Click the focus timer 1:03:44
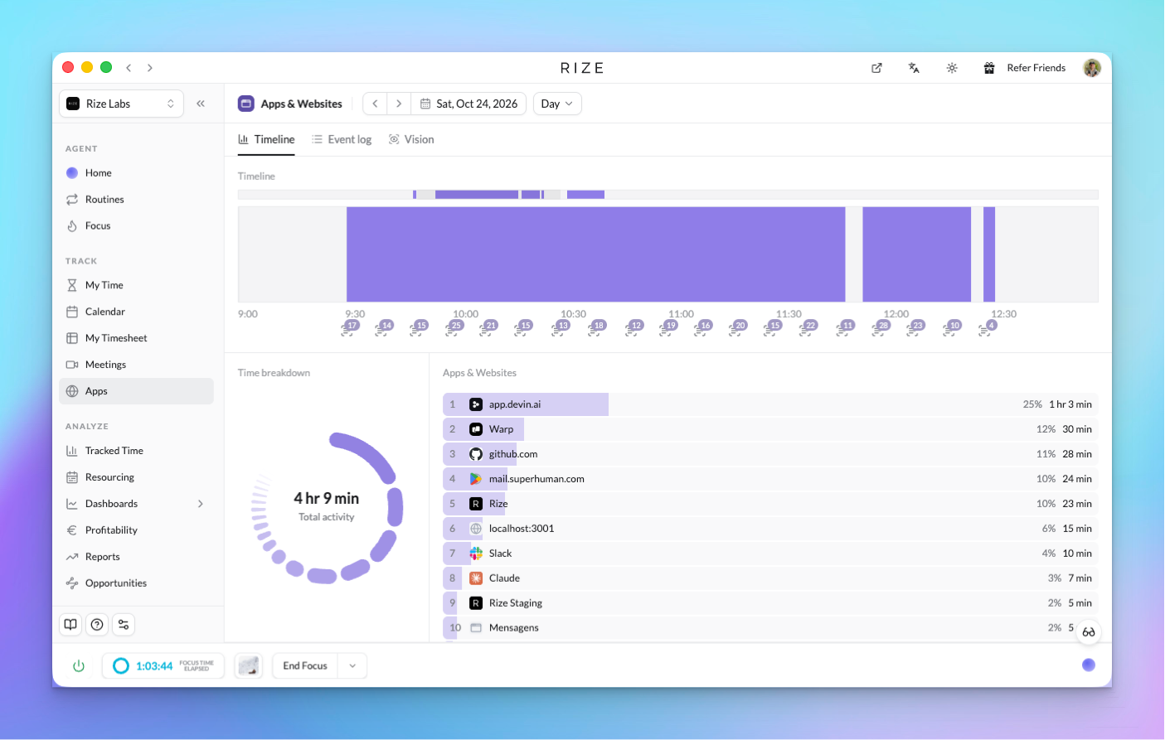This screenshot has width=1165, height=740. point(163,666)
